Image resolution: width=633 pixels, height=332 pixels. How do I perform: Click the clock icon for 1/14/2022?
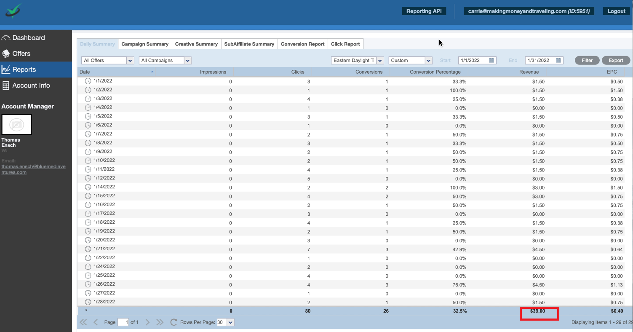[x=88, y=187]
